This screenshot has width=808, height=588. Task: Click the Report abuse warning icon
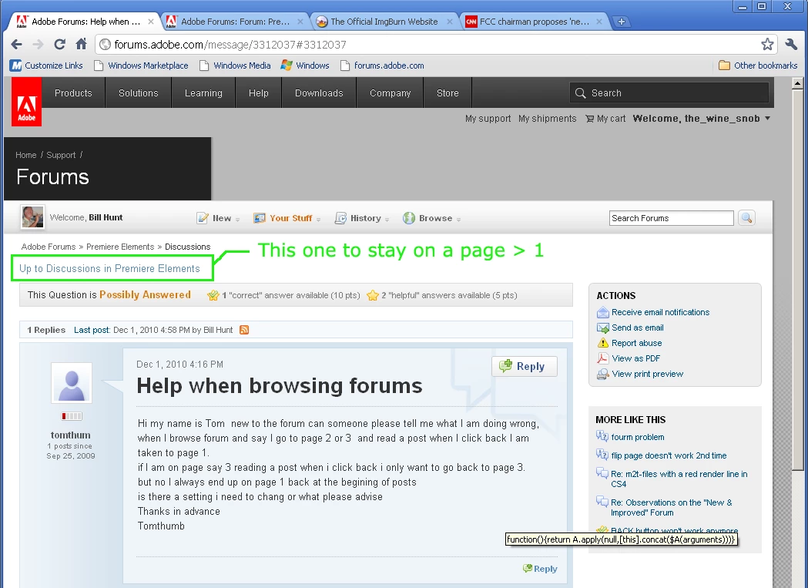coord(602,343)
